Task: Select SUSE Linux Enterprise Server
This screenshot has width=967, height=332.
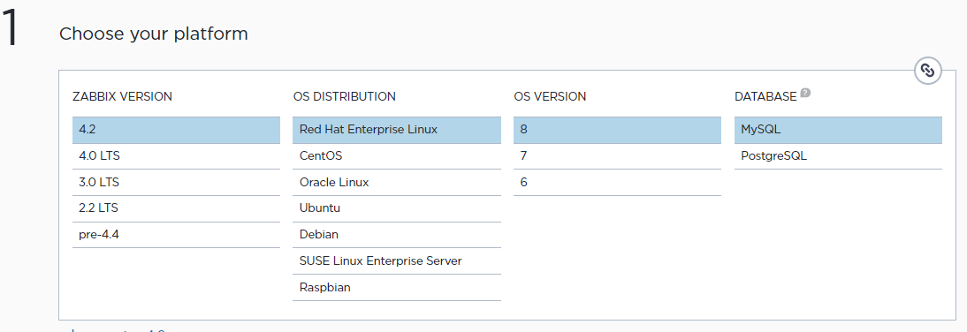Action: click(397, 261)
